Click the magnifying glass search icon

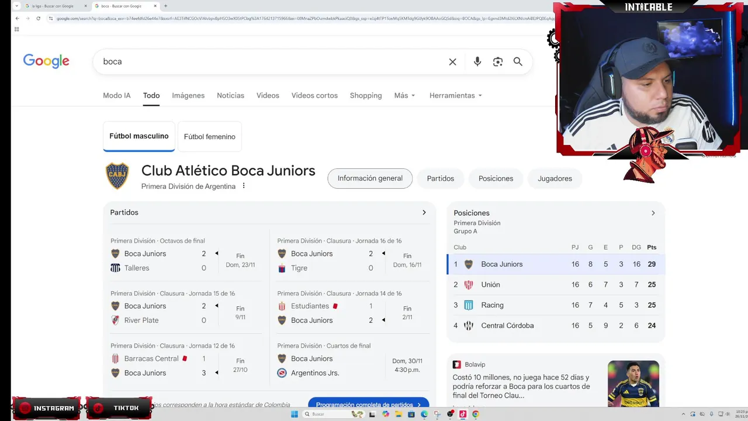(518, 61)
